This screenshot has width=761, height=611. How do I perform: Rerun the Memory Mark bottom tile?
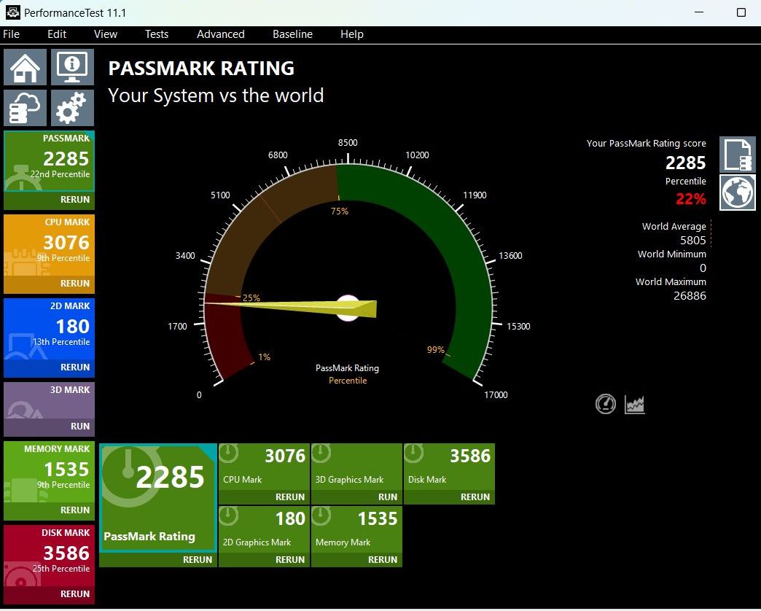click(383, 560)
